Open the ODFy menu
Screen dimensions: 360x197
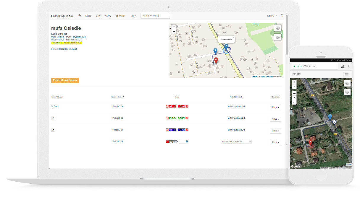(x=108, y=16)
